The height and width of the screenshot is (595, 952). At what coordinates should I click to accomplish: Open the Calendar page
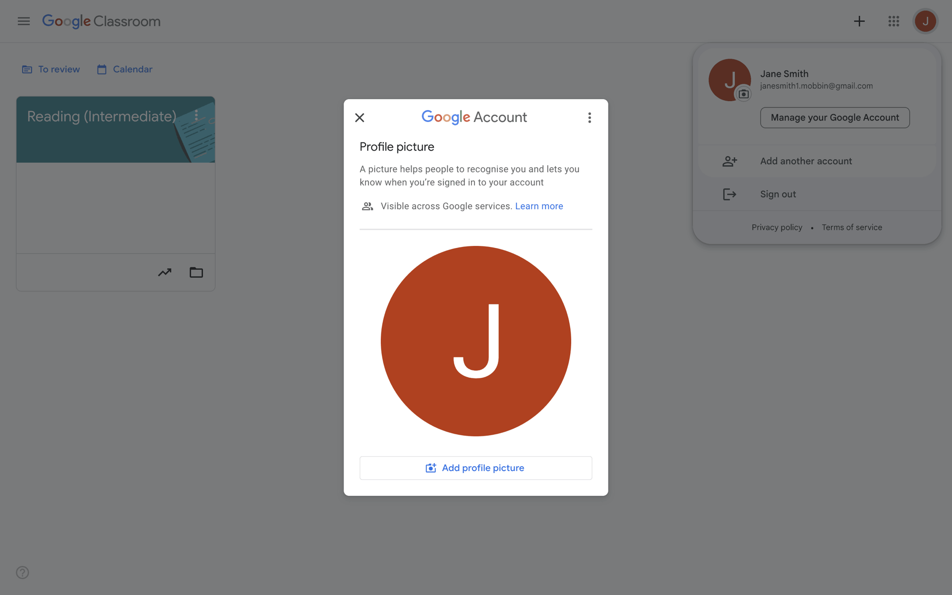125,69
